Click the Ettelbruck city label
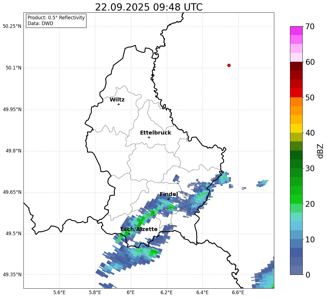This screenshot has height=298, width=327. pos(155,133)
